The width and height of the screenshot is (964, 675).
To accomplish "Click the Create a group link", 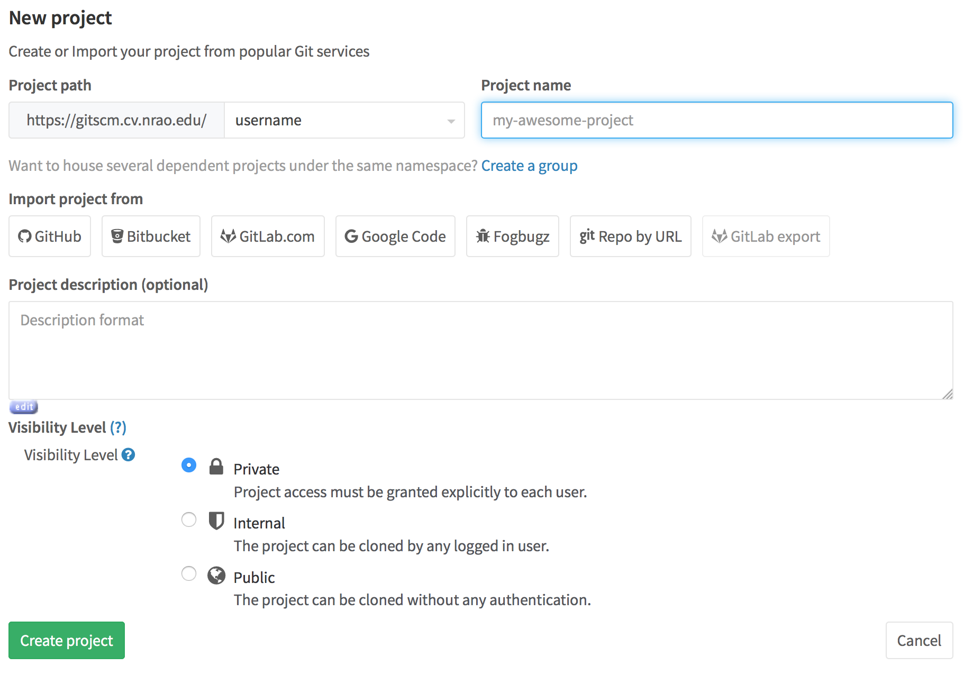I will (529, 166).
